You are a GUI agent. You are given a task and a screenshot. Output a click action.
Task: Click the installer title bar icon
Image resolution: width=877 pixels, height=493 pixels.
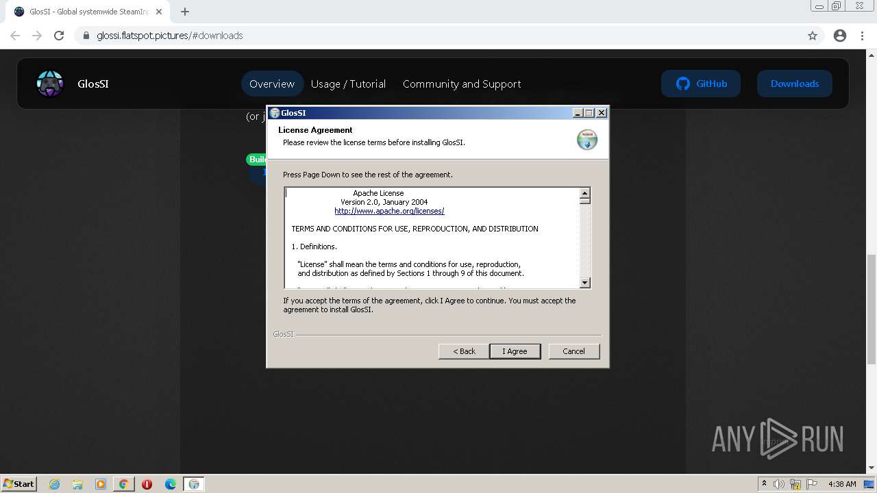tap(275, 113)
